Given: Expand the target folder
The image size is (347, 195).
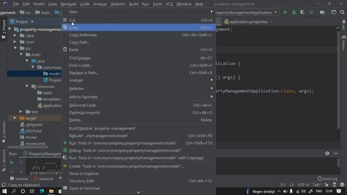Looking at the screenshot, I should (15, 118).
